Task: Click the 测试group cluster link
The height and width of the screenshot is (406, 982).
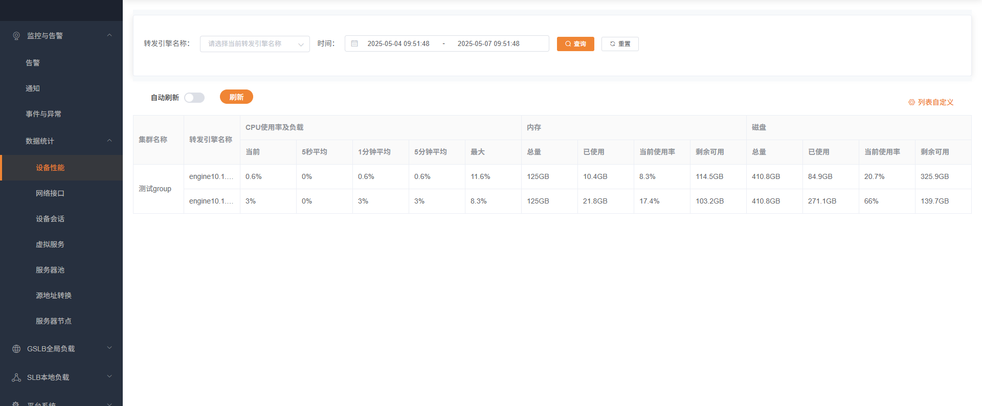Action: 155,189
